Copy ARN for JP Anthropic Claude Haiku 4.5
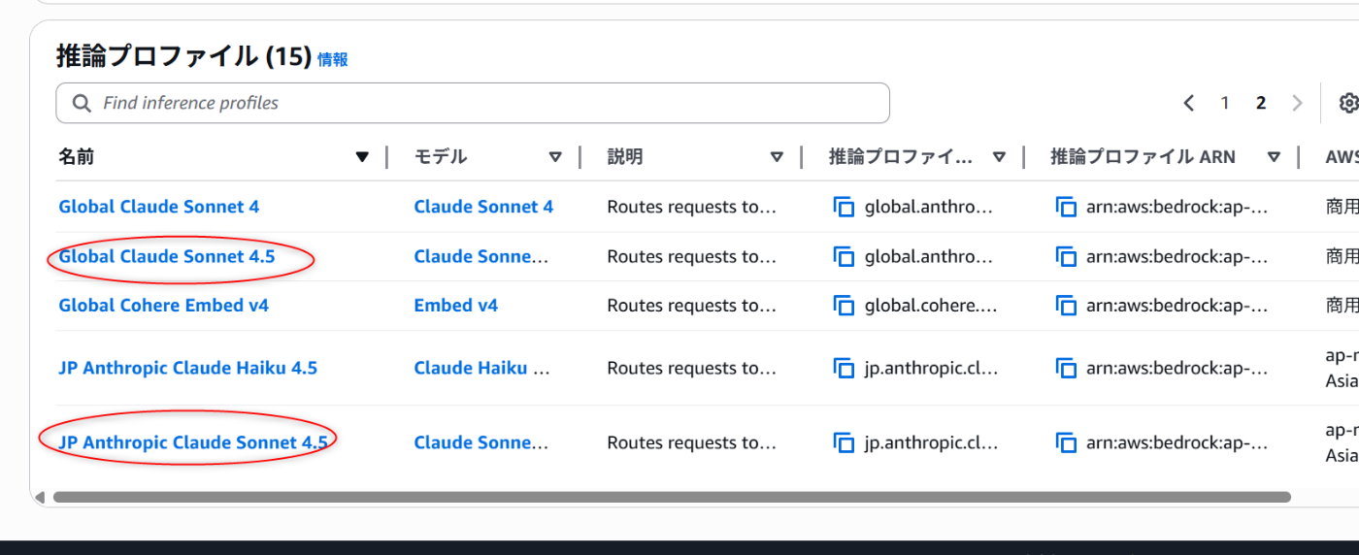Viewport: 1359px width, 555px height. tap(1067, 369)
